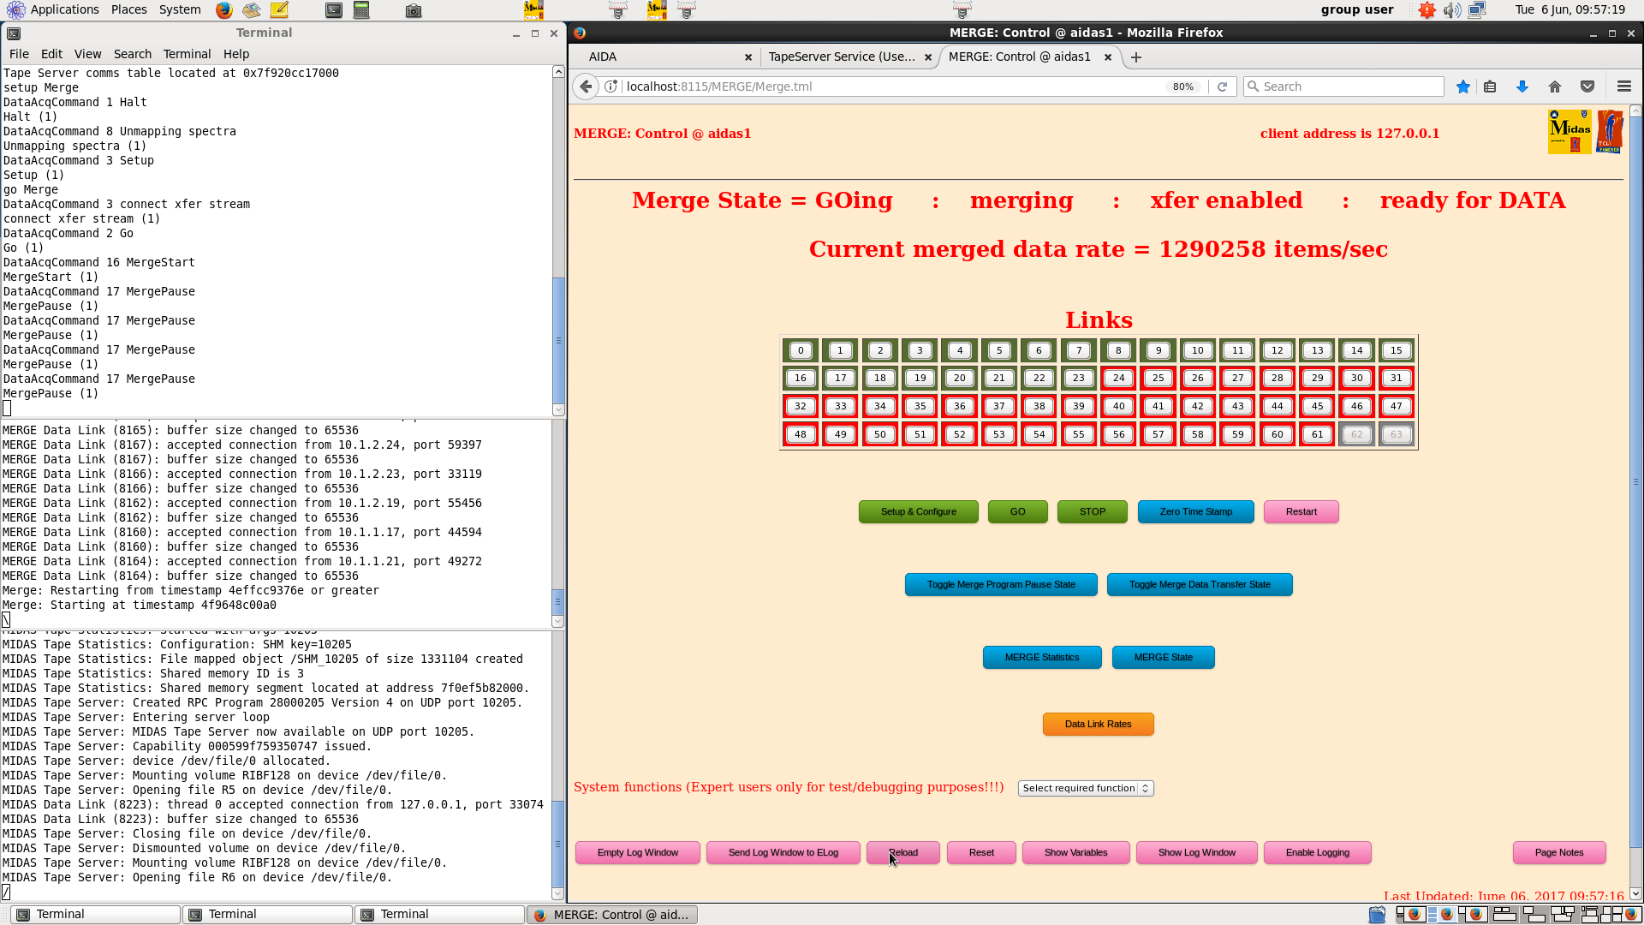Toggle Merge Data Transfer State
This screenshot has height=925, width=1644.
coord(1199,585)
